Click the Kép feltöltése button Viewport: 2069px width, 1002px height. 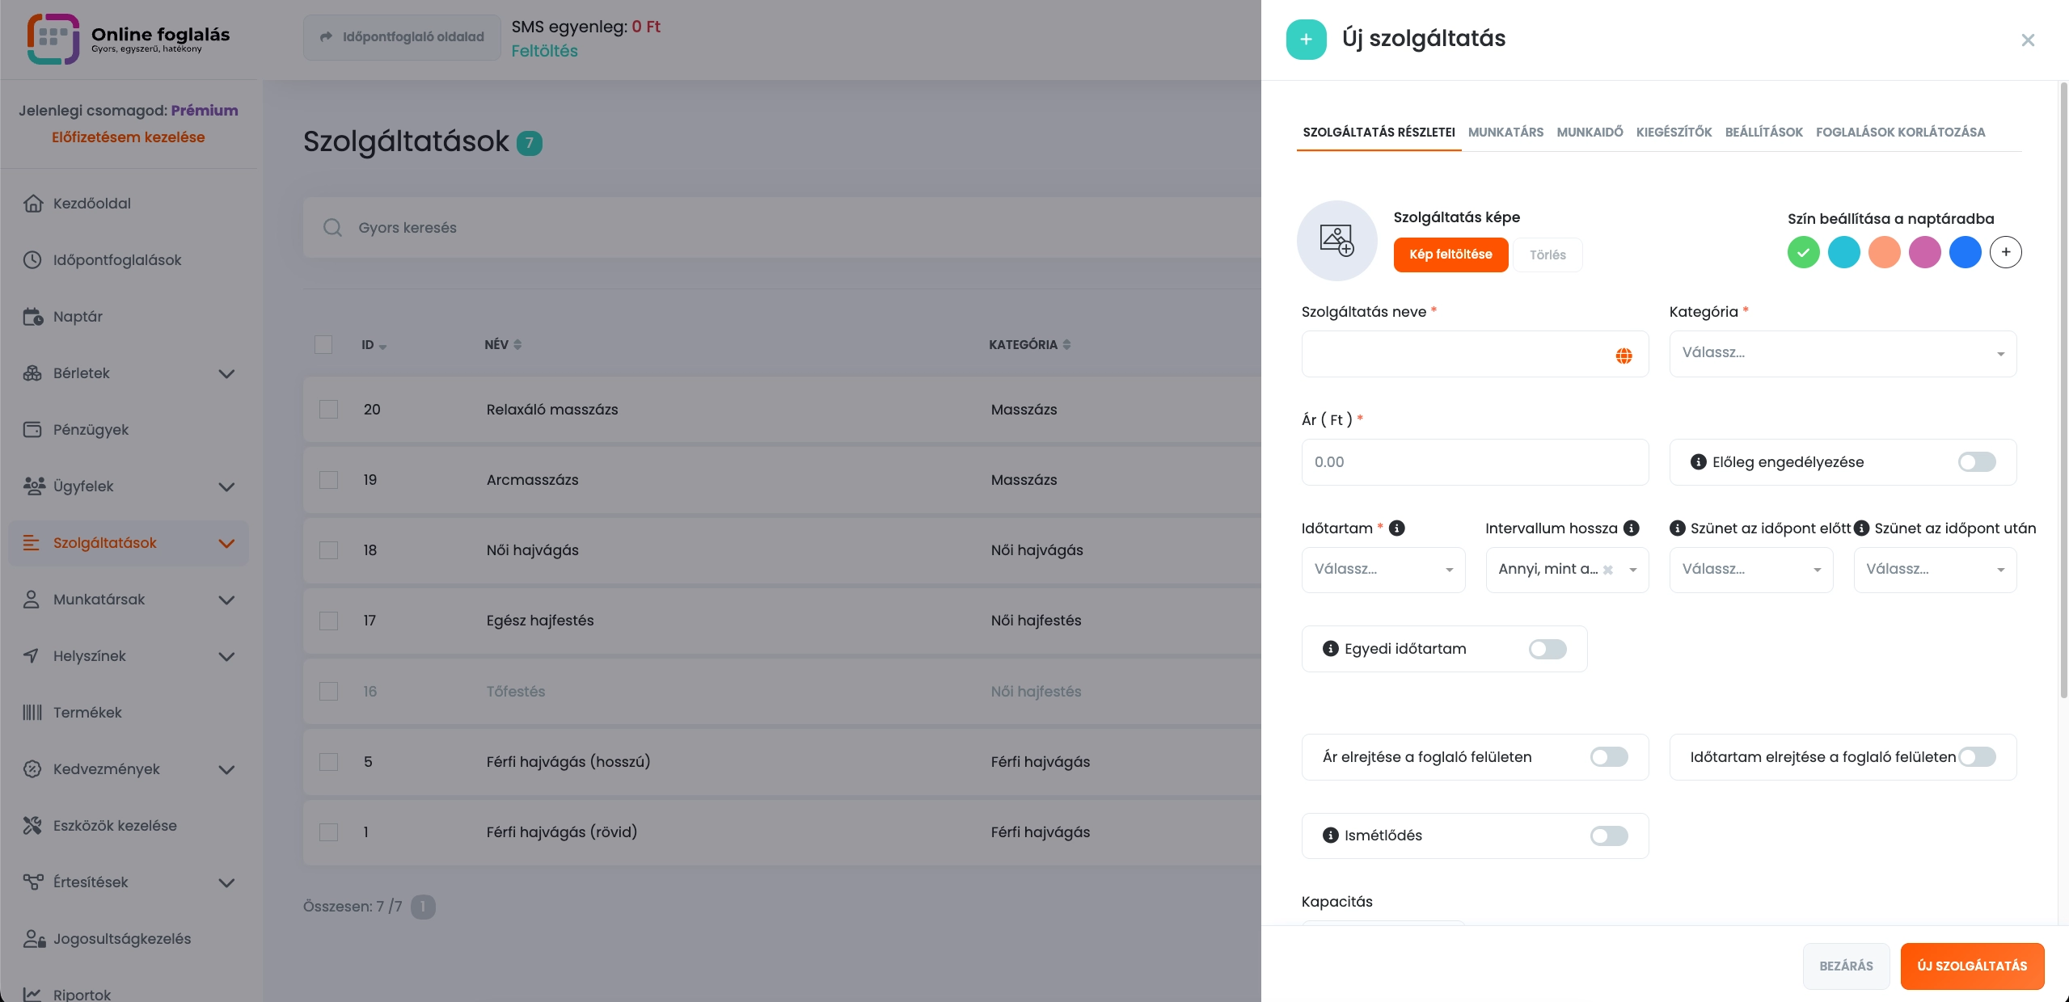[x=1450, y=255]
